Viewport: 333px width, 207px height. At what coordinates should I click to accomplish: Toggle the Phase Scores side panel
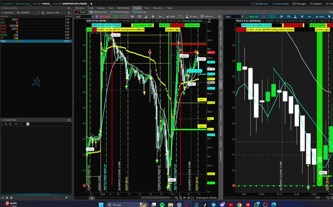pos(221,115)
